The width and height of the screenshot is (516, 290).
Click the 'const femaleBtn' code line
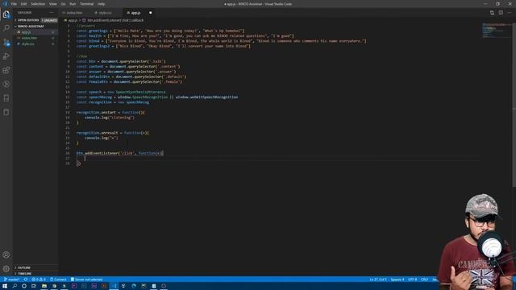click(x=129, y=82)
